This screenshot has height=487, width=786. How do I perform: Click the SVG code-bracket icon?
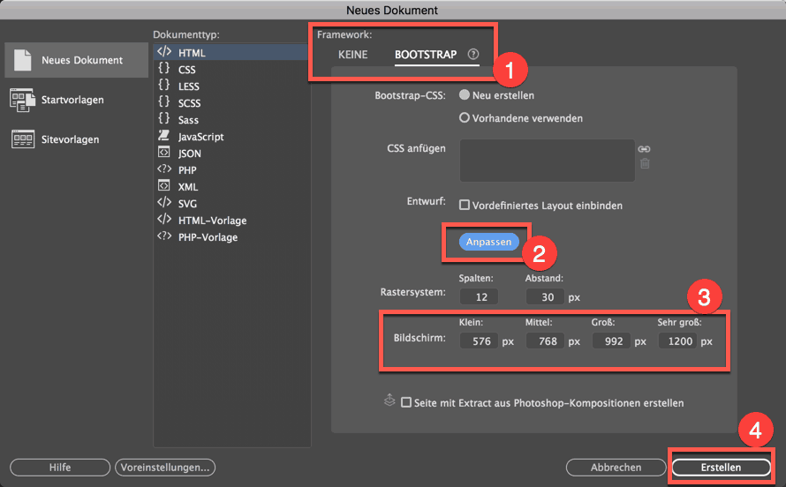[x=164, y=202]
